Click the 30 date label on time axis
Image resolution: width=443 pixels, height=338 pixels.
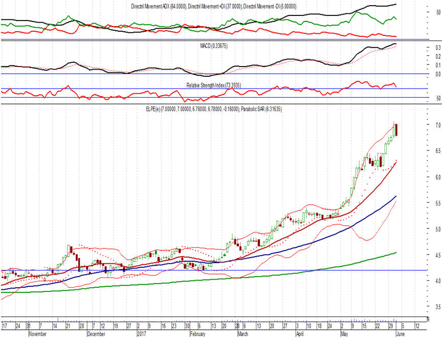pyautogui.click(x=187, y=326)
